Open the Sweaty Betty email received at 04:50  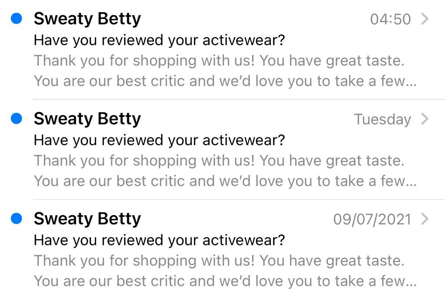click(87, 19)
